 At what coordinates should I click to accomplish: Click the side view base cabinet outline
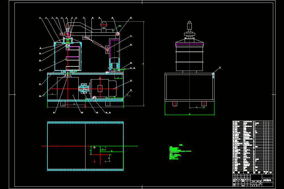(x=189, y=87)
